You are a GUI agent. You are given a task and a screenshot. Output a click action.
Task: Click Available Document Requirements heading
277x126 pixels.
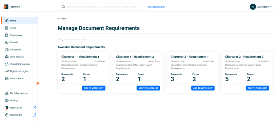pyautogui.click(x=81, y=47)
